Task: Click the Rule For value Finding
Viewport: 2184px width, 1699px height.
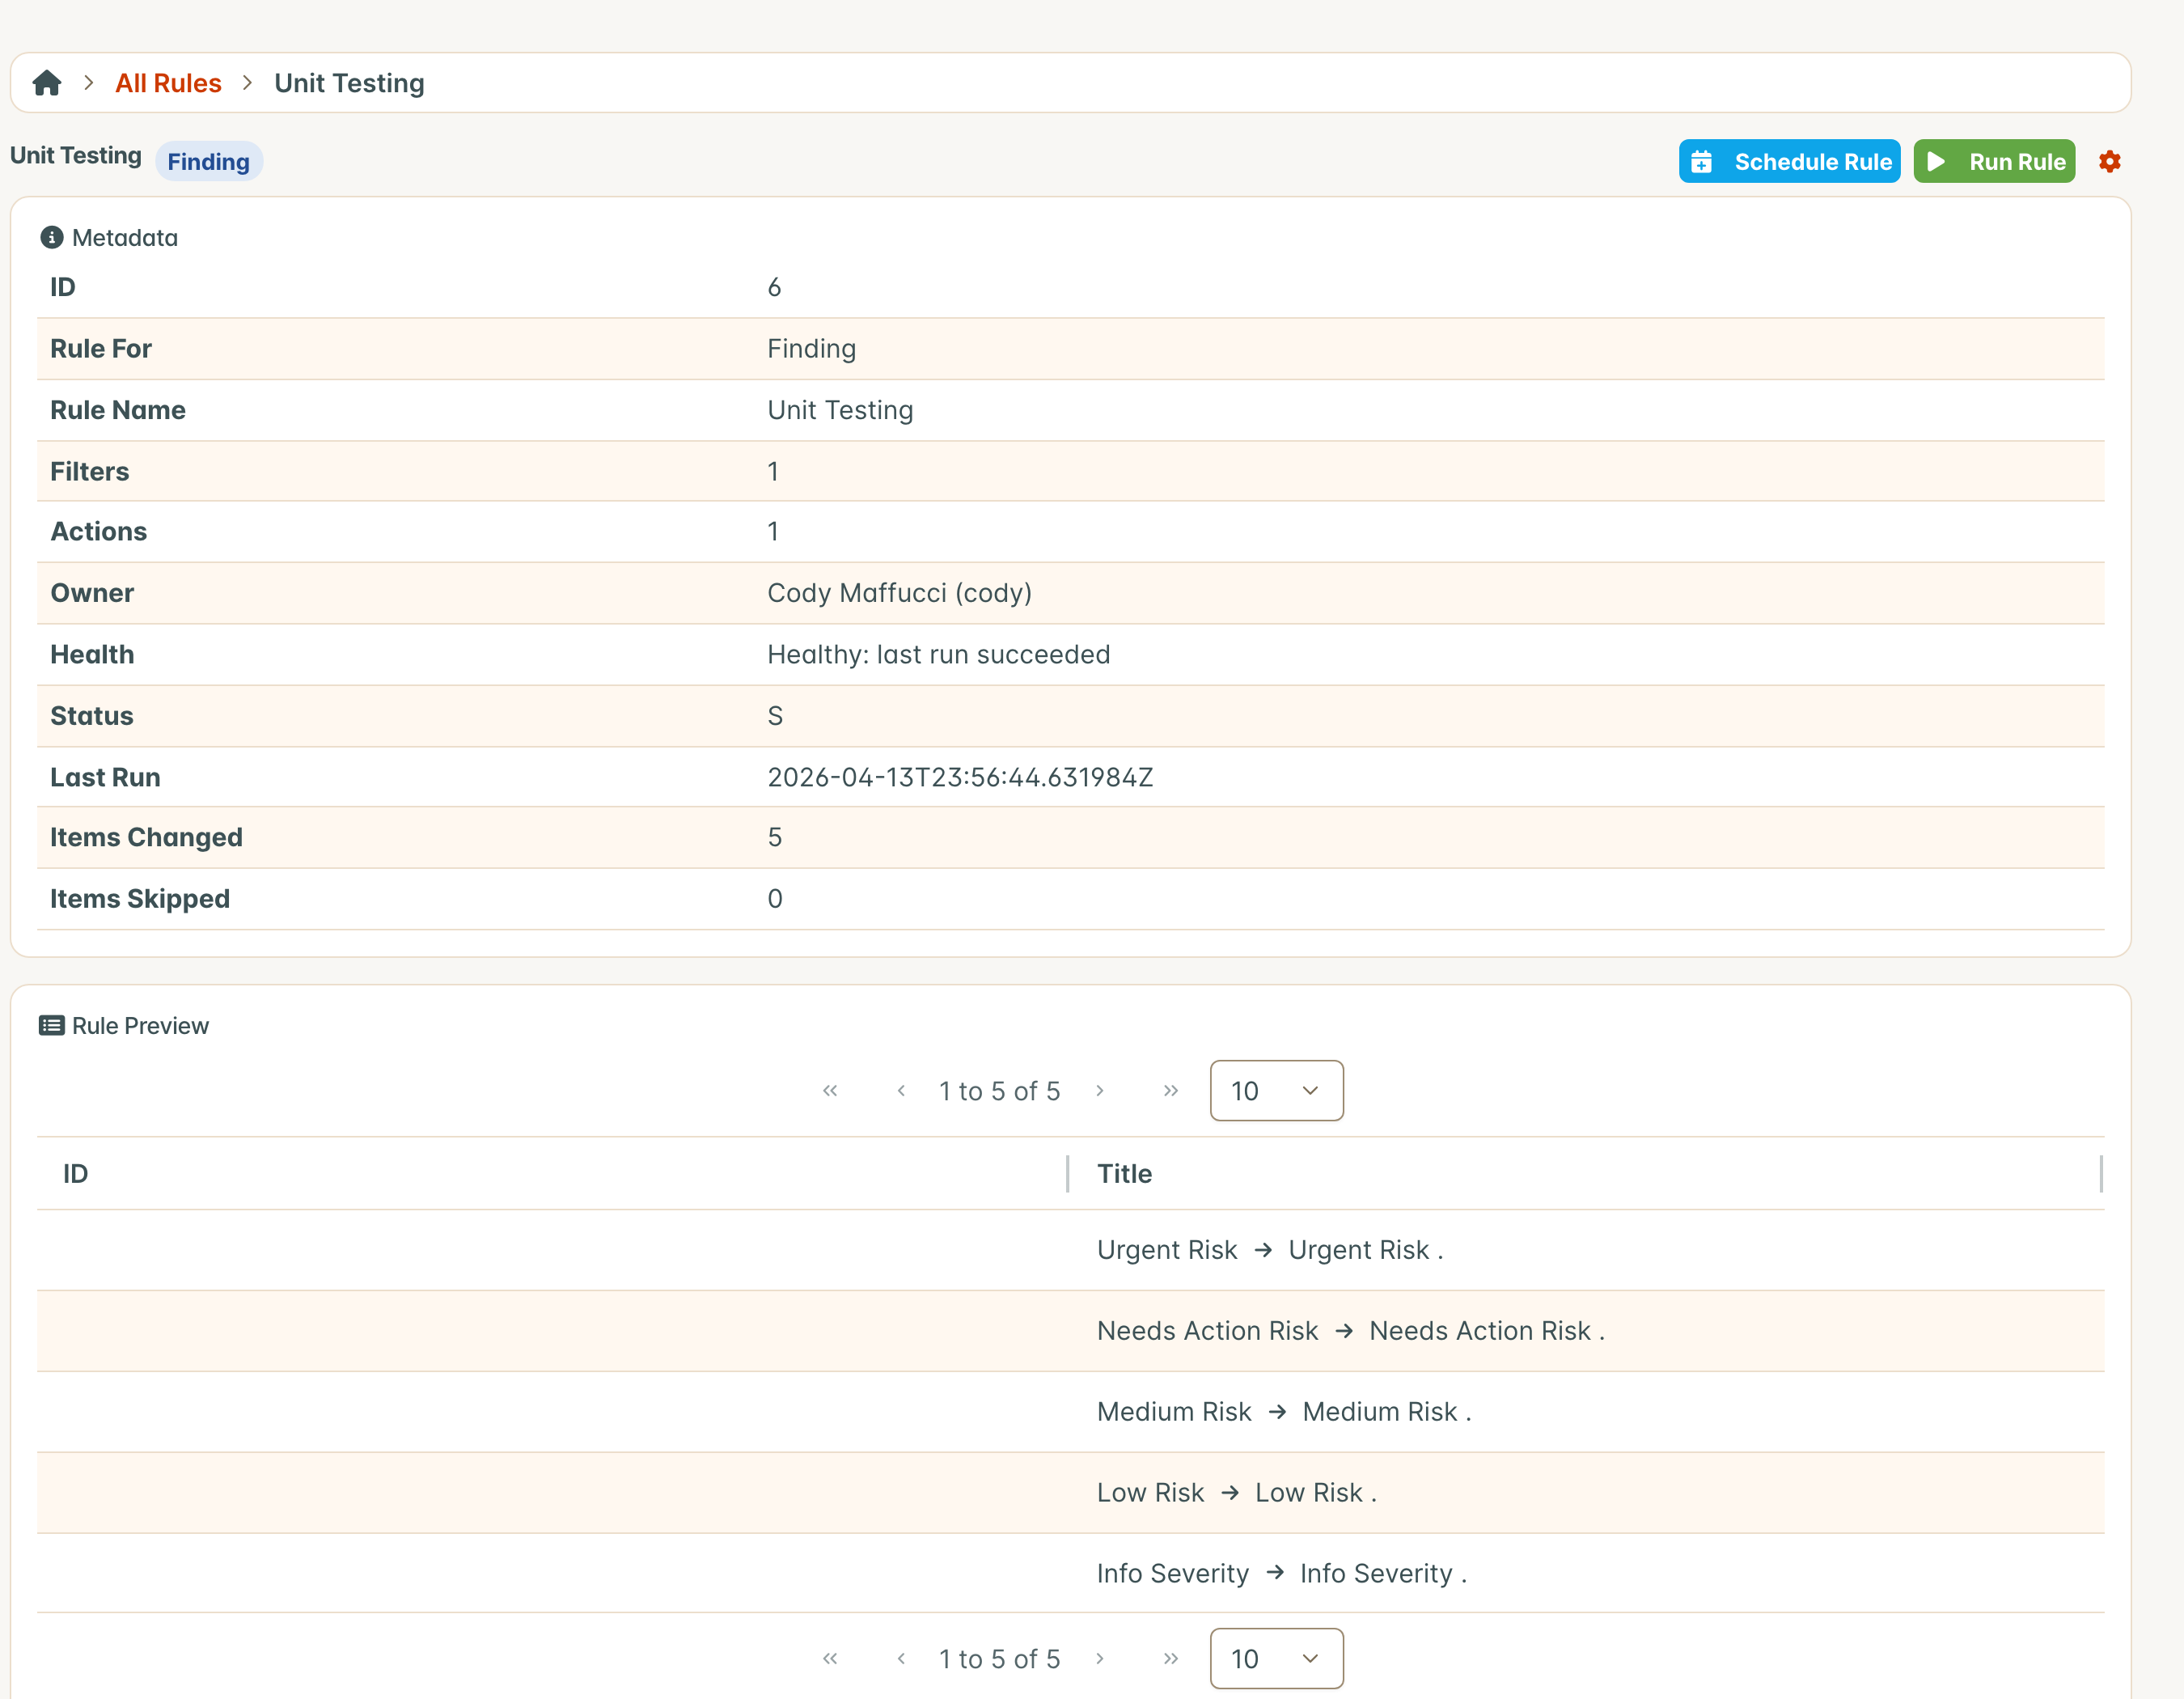Action: (811, 348)
